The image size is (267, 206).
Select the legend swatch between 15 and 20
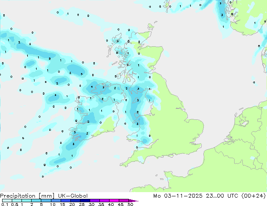tap(66, 201)
